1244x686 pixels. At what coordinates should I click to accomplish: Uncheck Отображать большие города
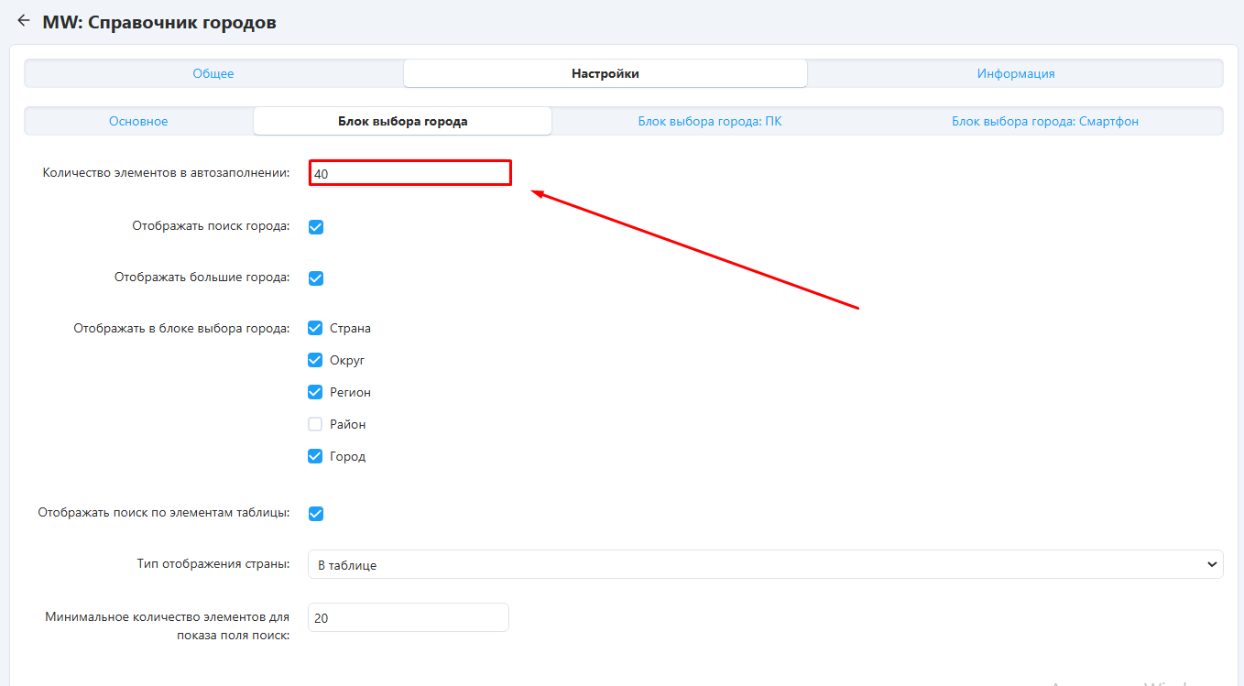pos(316,278)
